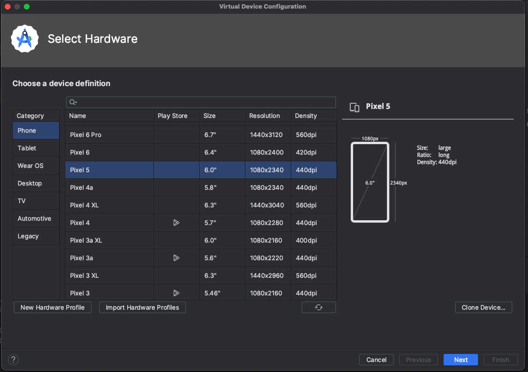This screenshot has width=528, height=372.
Task: Click the search magnifier icon dropdown
Action: coord(73,102)
